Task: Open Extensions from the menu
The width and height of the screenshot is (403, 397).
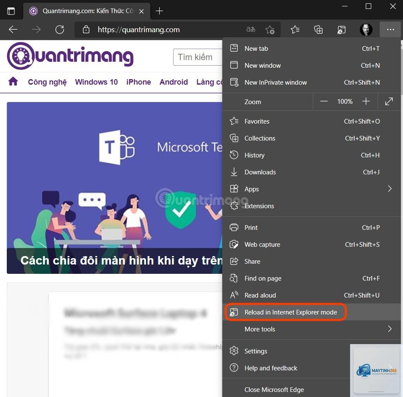Action: tap(311, 206)
